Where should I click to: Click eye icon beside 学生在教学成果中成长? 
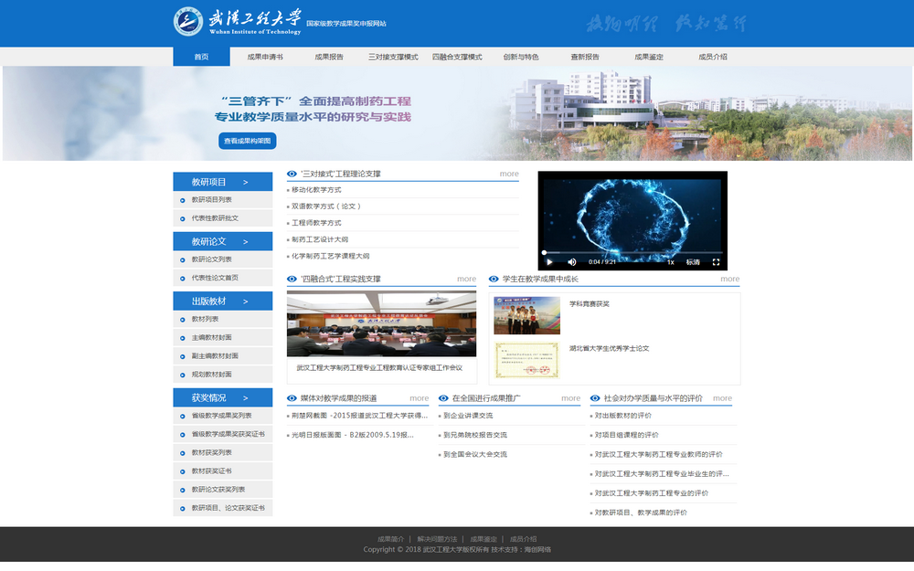click(x=494, y=279)
